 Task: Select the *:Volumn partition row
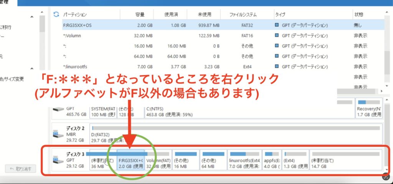tap(223, 36)
